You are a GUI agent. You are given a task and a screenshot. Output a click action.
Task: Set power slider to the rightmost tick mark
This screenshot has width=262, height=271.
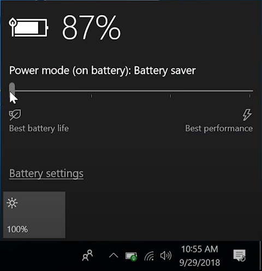pos(250,91)
